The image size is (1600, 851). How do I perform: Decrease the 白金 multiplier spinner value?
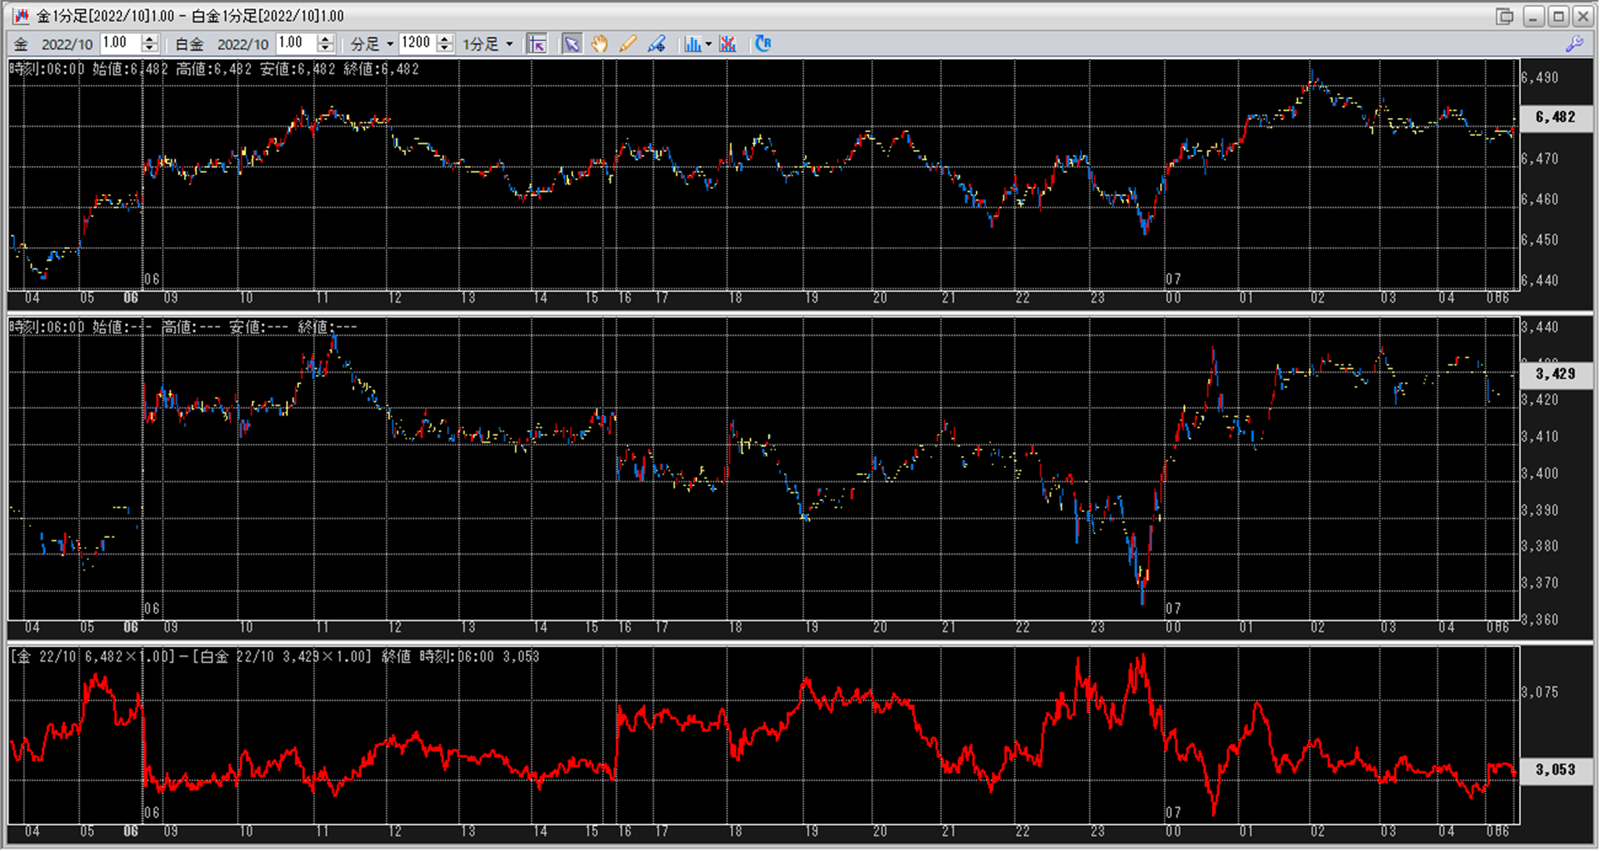point(325,49)
